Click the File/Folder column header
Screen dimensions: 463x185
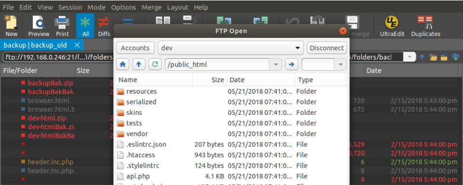click(x=37, y=71)
